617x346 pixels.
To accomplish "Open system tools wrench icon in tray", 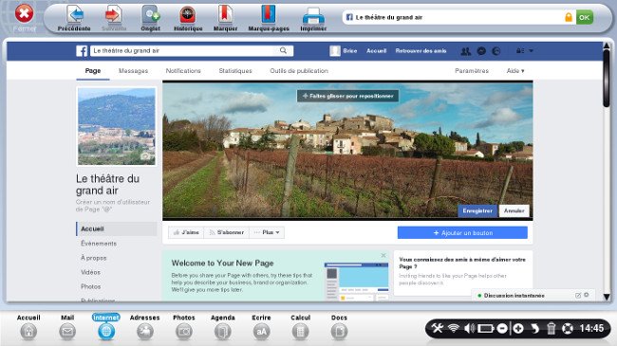I will click(438, 328).
